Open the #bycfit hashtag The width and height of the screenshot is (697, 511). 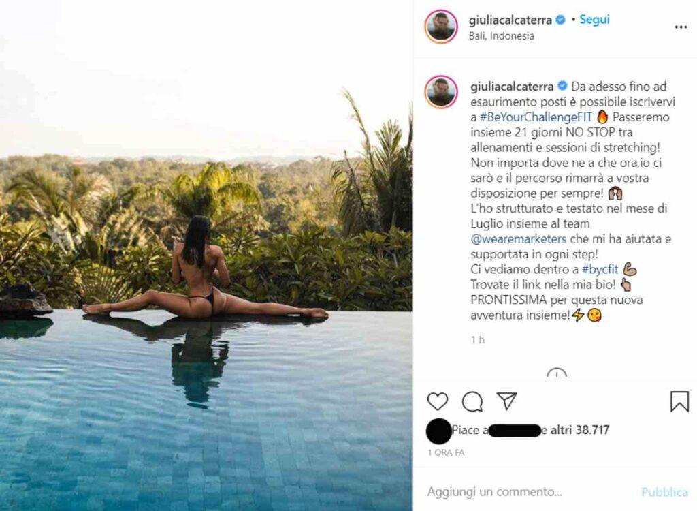coord(600,269)
